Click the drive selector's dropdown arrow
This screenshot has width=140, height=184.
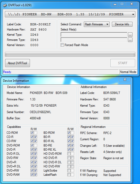coord(133,14)
